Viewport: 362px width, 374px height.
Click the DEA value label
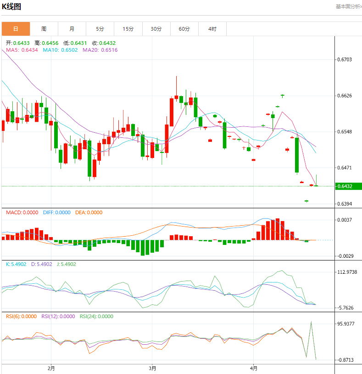pyautogui.click(x=89, y=212)
